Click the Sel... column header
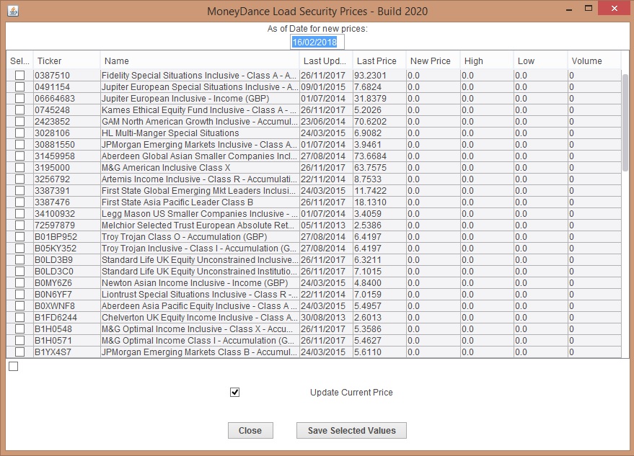The width and height of the screenshot is (634, 456). (x=19, y=61)
